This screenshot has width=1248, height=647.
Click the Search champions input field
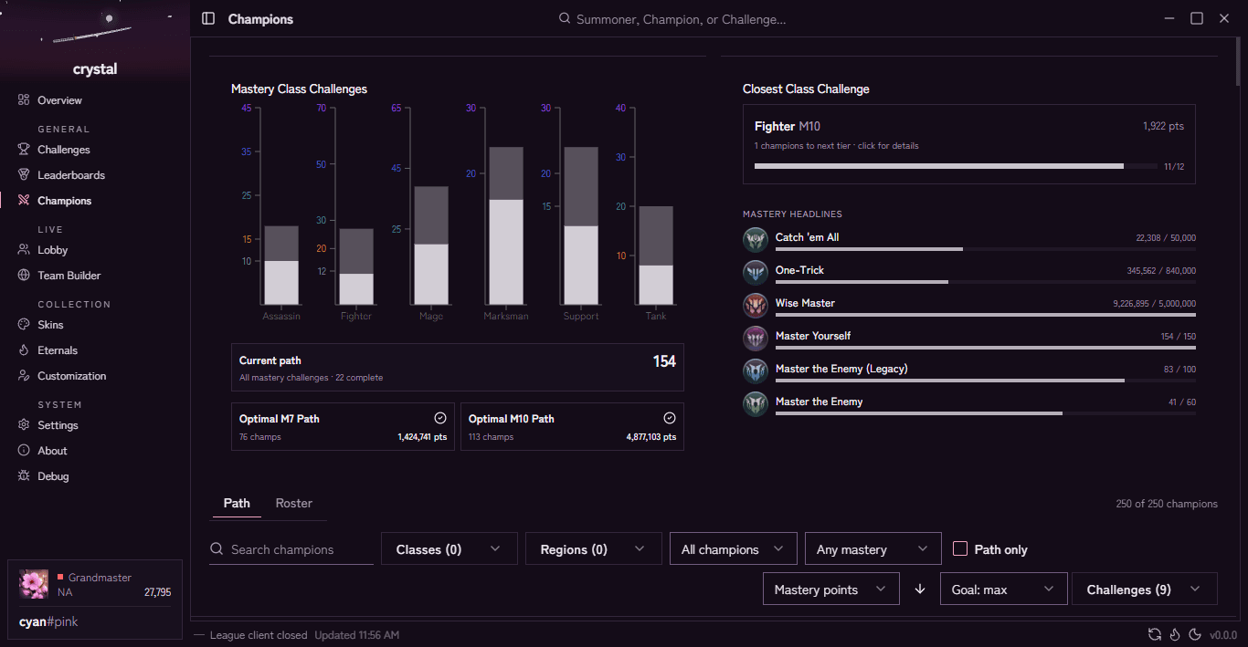(291, 549)
